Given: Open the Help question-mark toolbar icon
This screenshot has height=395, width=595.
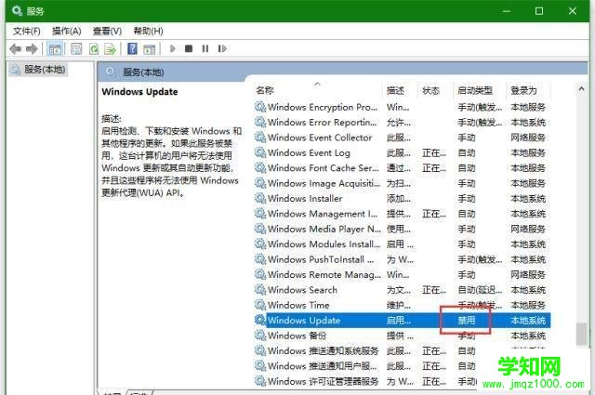Looking at the screenshot, I should coord(132,48).
